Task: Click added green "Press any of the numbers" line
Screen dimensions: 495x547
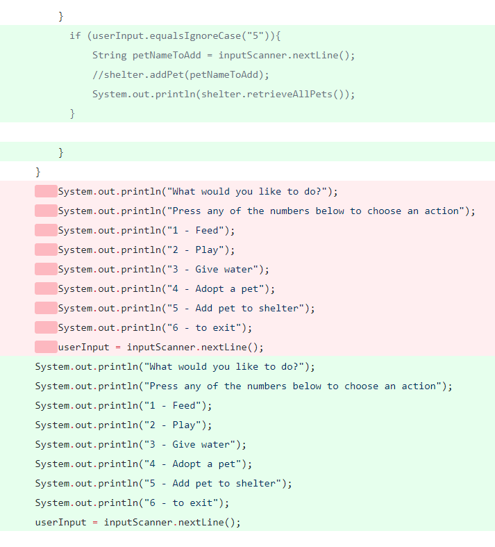Action: pos(244,386)
